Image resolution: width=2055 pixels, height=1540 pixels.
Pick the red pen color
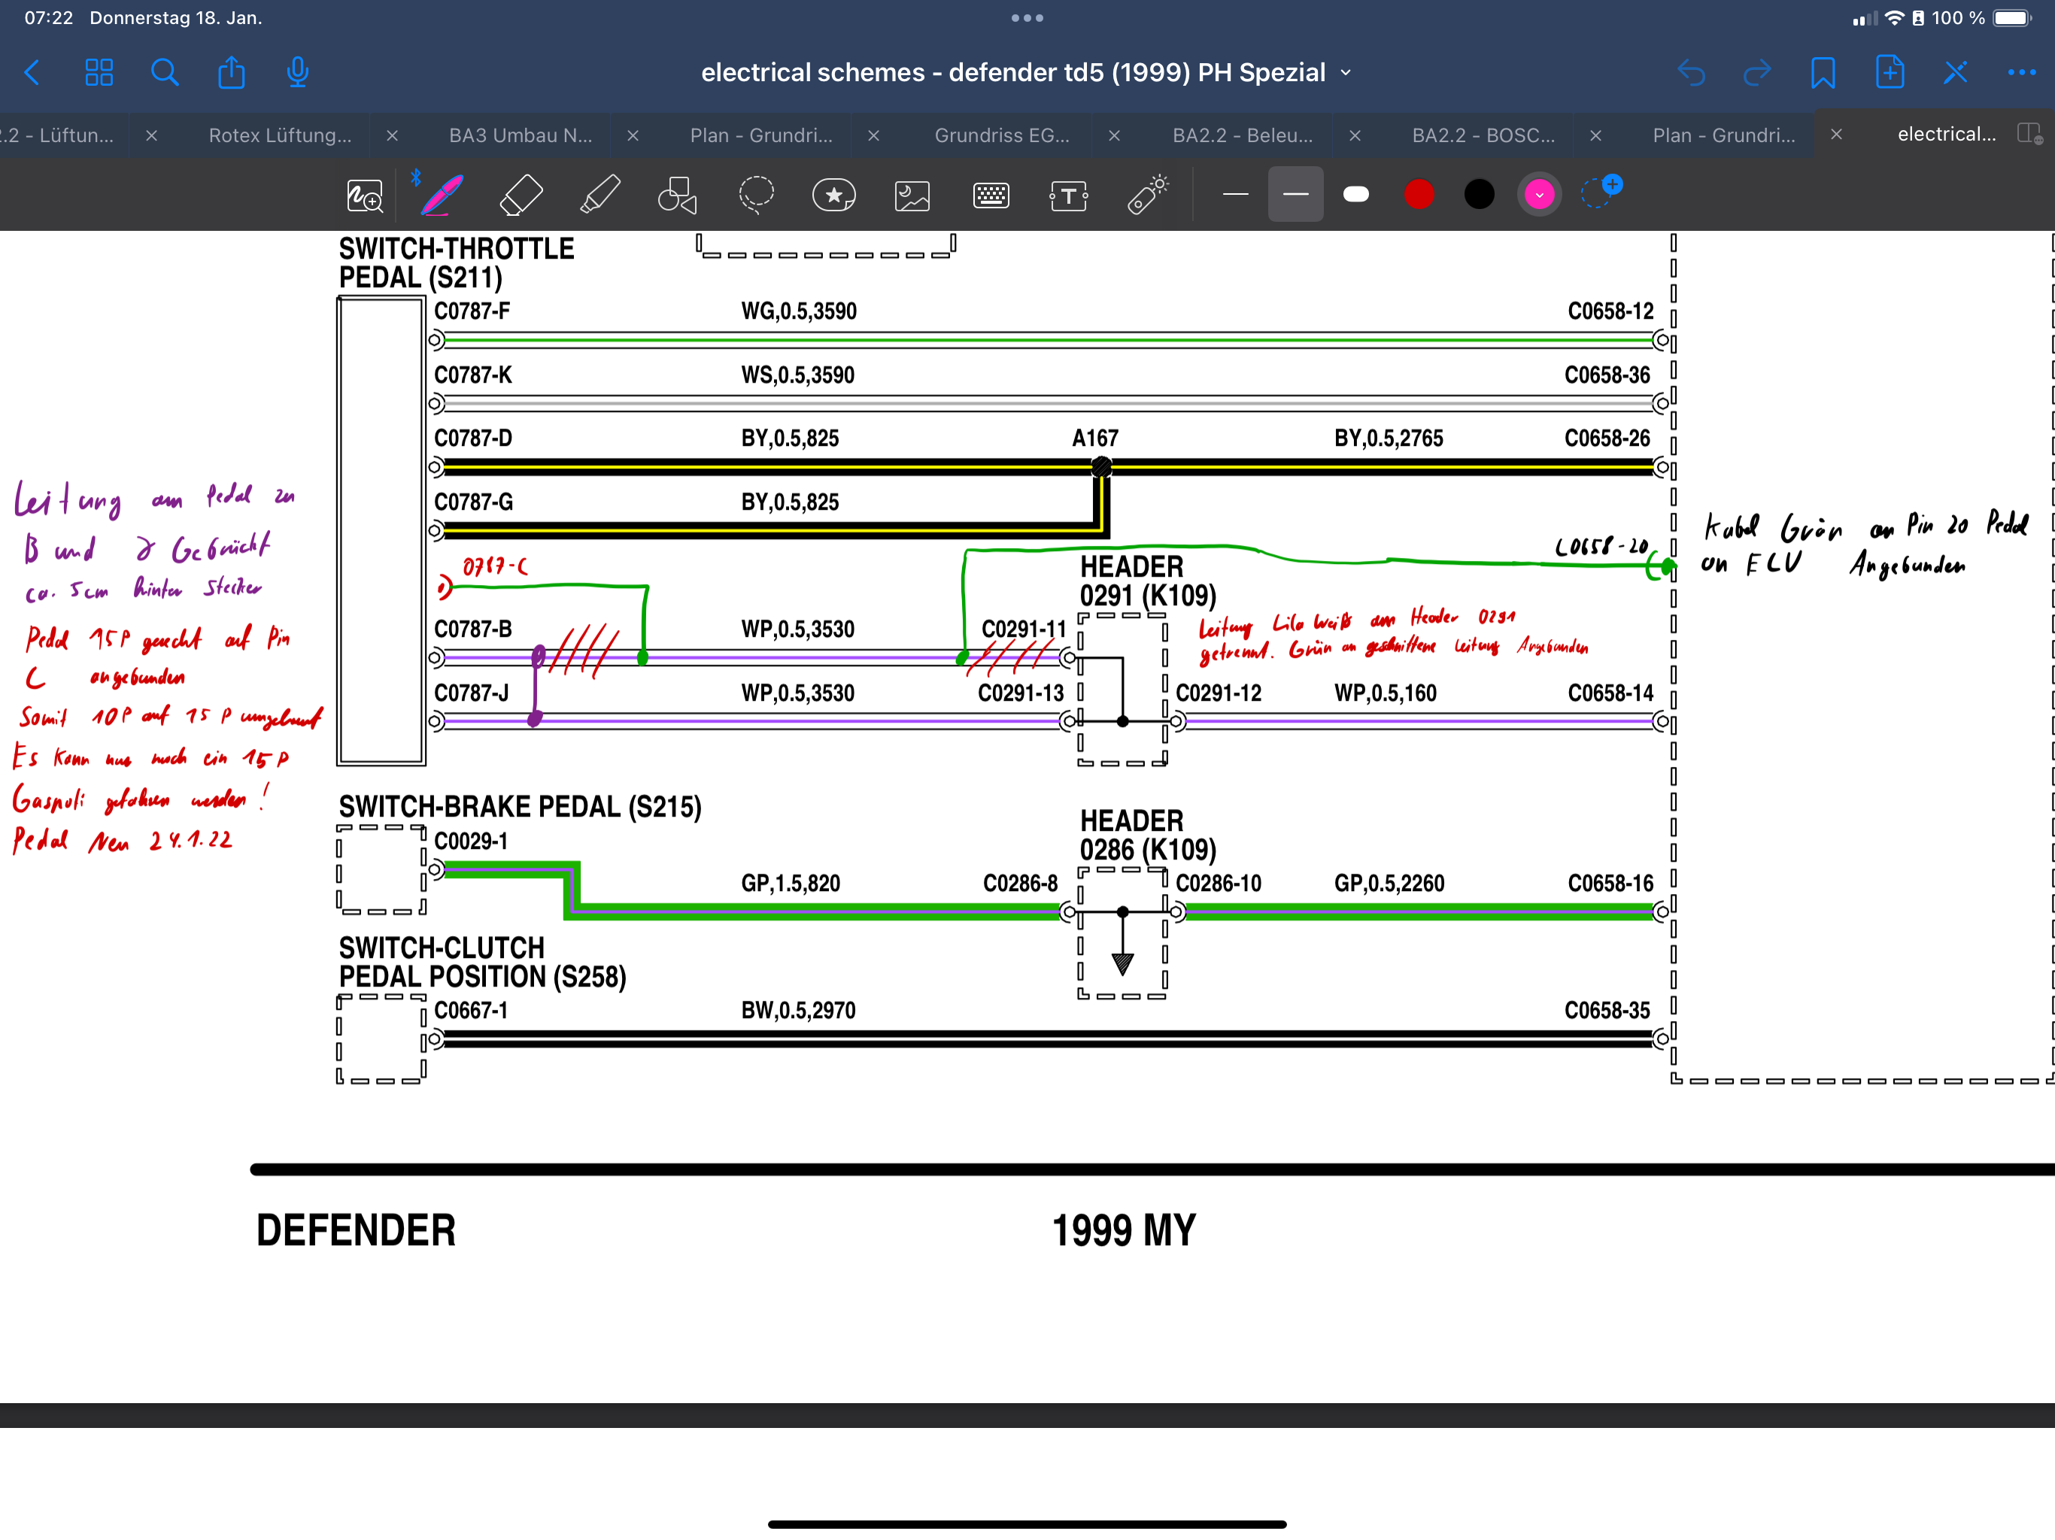click(x=1419, y=194)
